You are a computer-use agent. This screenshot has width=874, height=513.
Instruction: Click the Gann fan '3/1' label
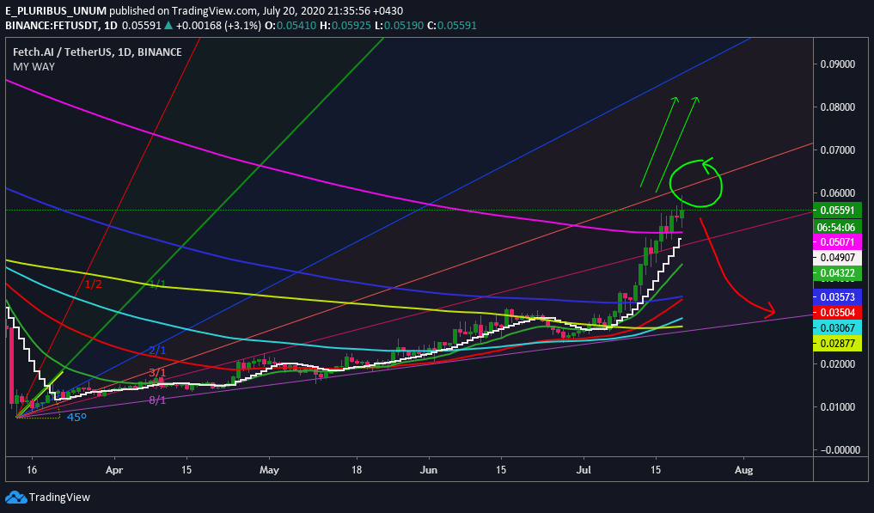(x=157, y=372)
